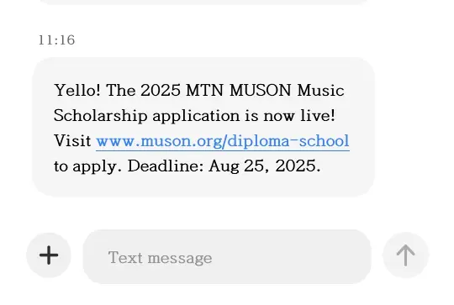Select the MTN MUSON scholarship message bubble

203,128
